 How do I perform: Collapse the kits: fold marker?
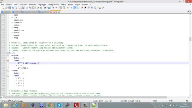click(8, 53)
